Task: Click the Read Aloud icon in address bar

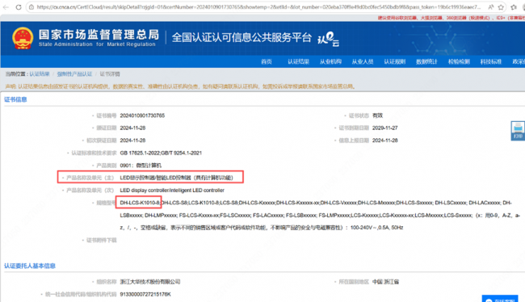Action: [490, 7]
